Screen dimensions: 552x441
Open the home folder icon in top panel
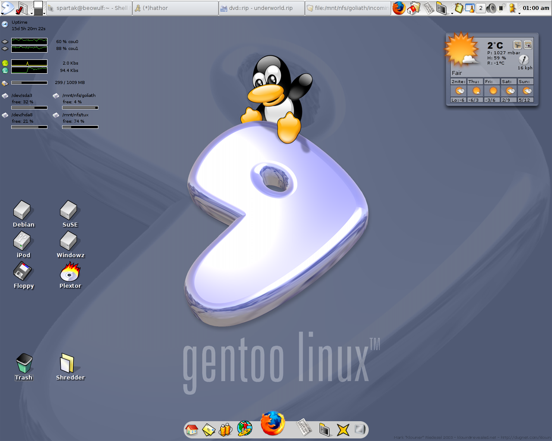tap(414, 8)
